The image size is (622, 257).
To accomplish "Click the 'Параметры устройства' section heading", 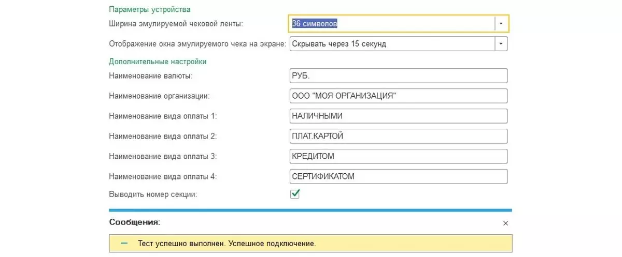I will tap(150, 9).
